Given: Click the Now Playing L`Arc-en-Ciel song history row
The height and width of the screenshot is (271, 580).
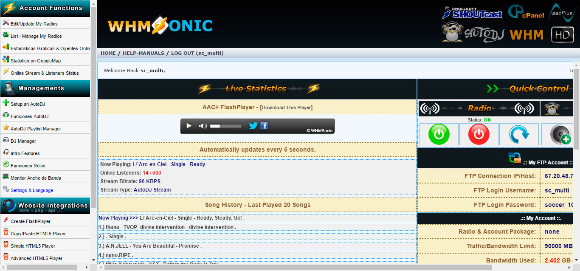Looking at the screenshot, I should tap(257, 218).
